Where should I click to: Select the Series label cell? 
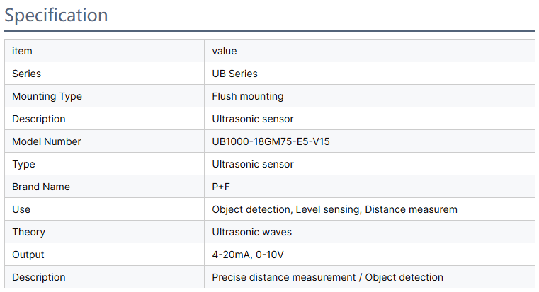tap(27, 74)
